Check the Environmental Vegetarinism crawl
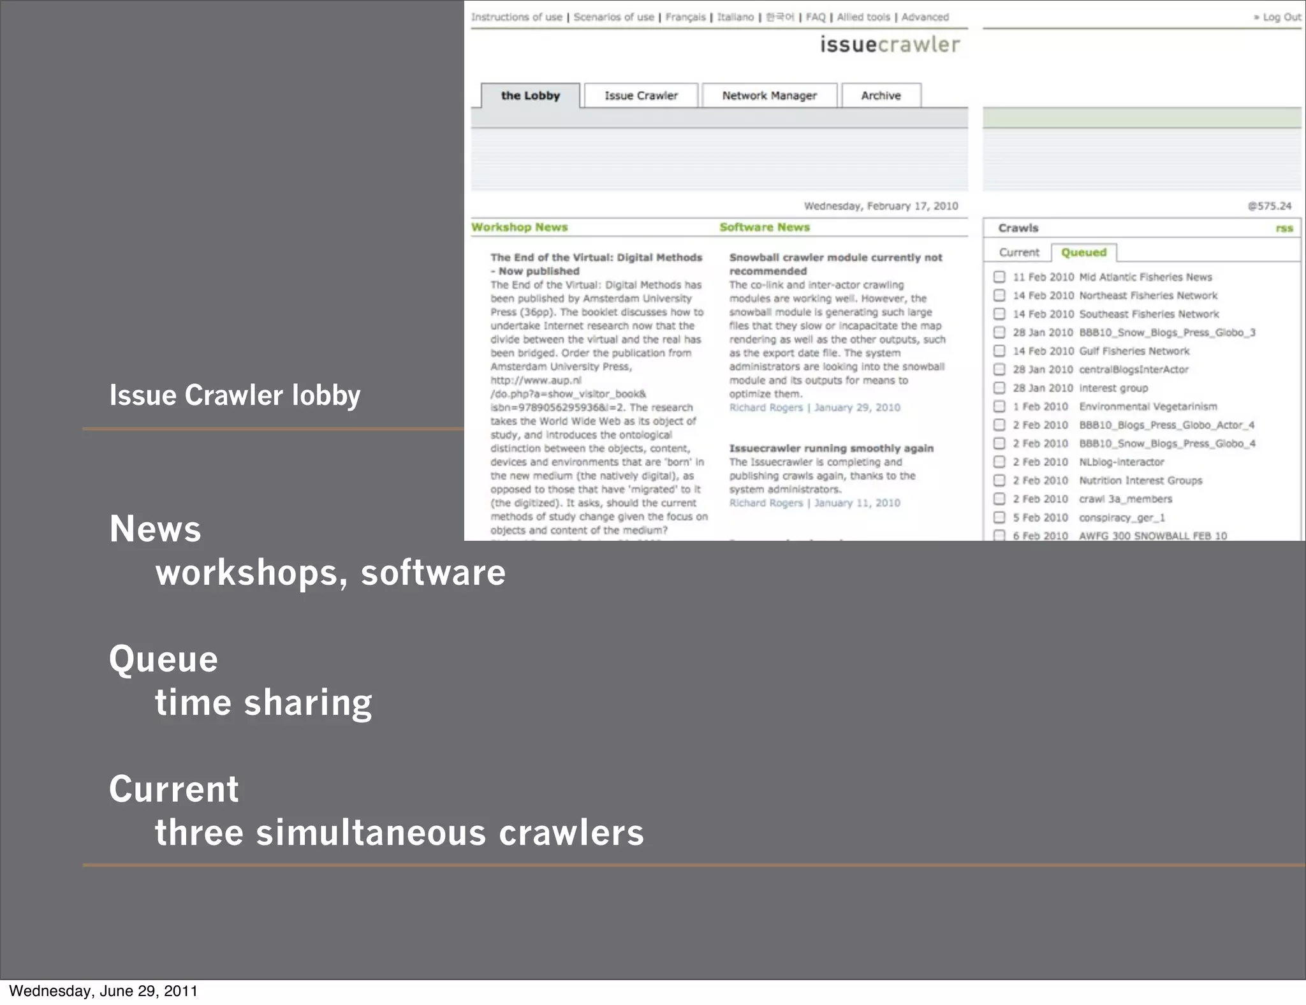This screenshot has height=1005, width=1306. tap(999, 406)
